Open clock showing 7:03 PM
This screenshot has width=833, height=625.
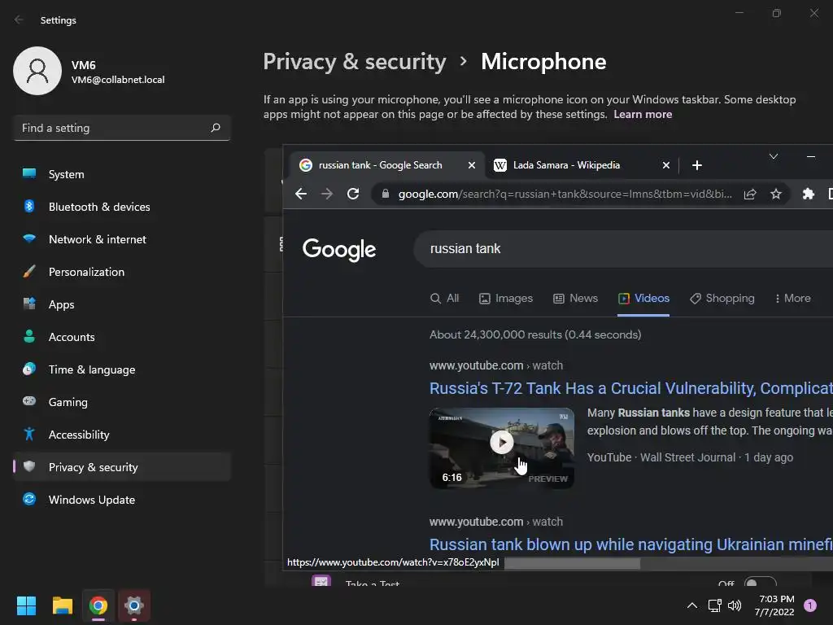point(774,605)
